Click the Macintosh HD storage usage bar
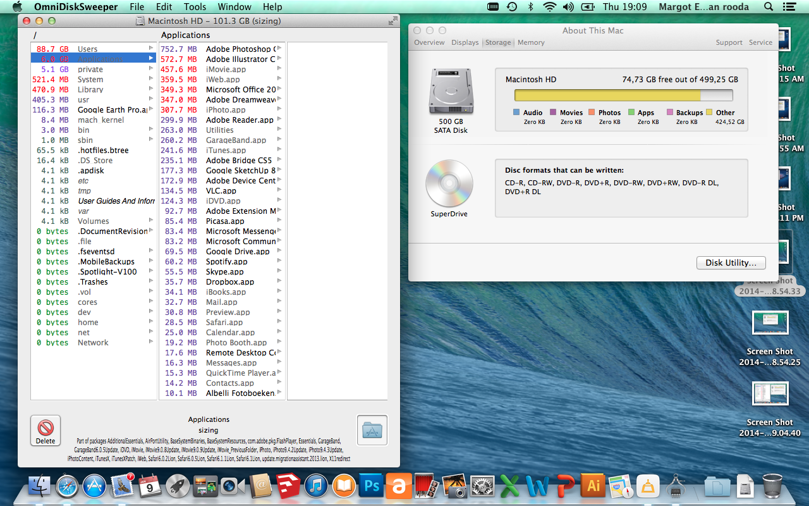Screen dimensions: 809x506 click(x=623, y=95)
